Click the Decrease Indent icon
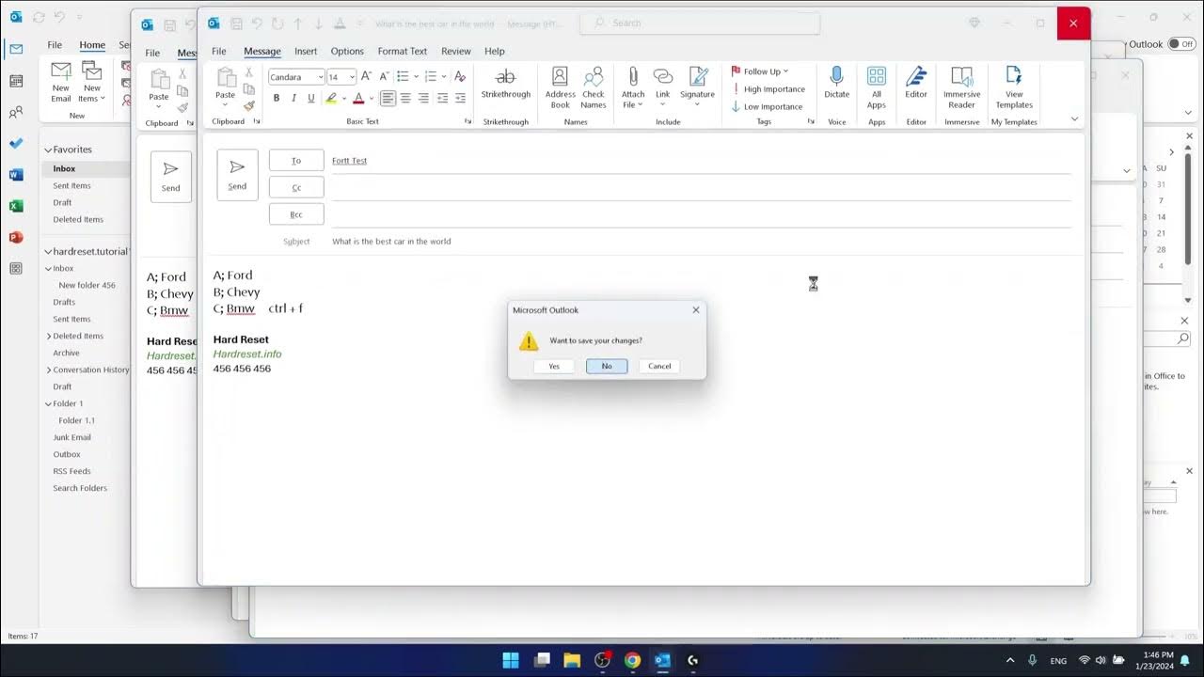This screenshot has height=677, width=1204. pos(442,98)
